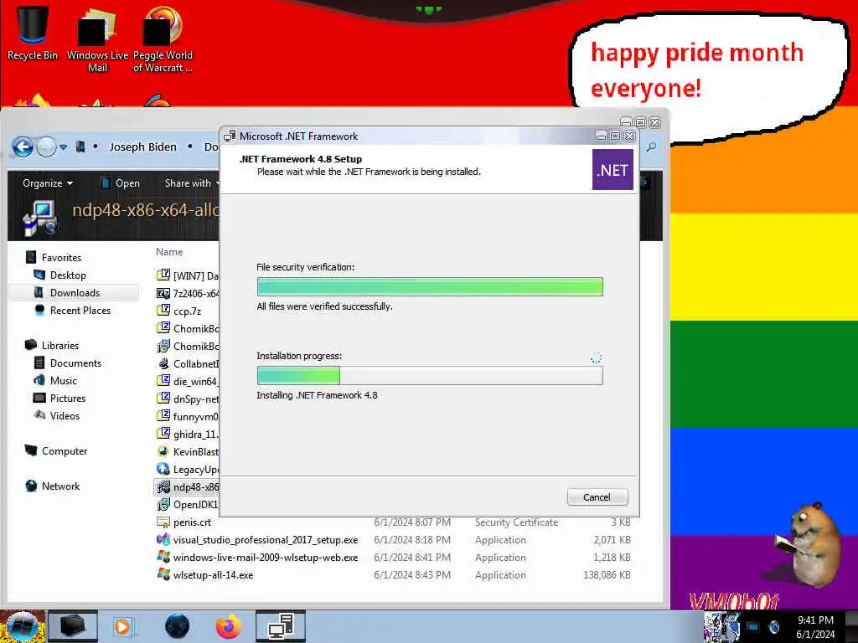Select KevinBlast file icon

tap(163, 451)
